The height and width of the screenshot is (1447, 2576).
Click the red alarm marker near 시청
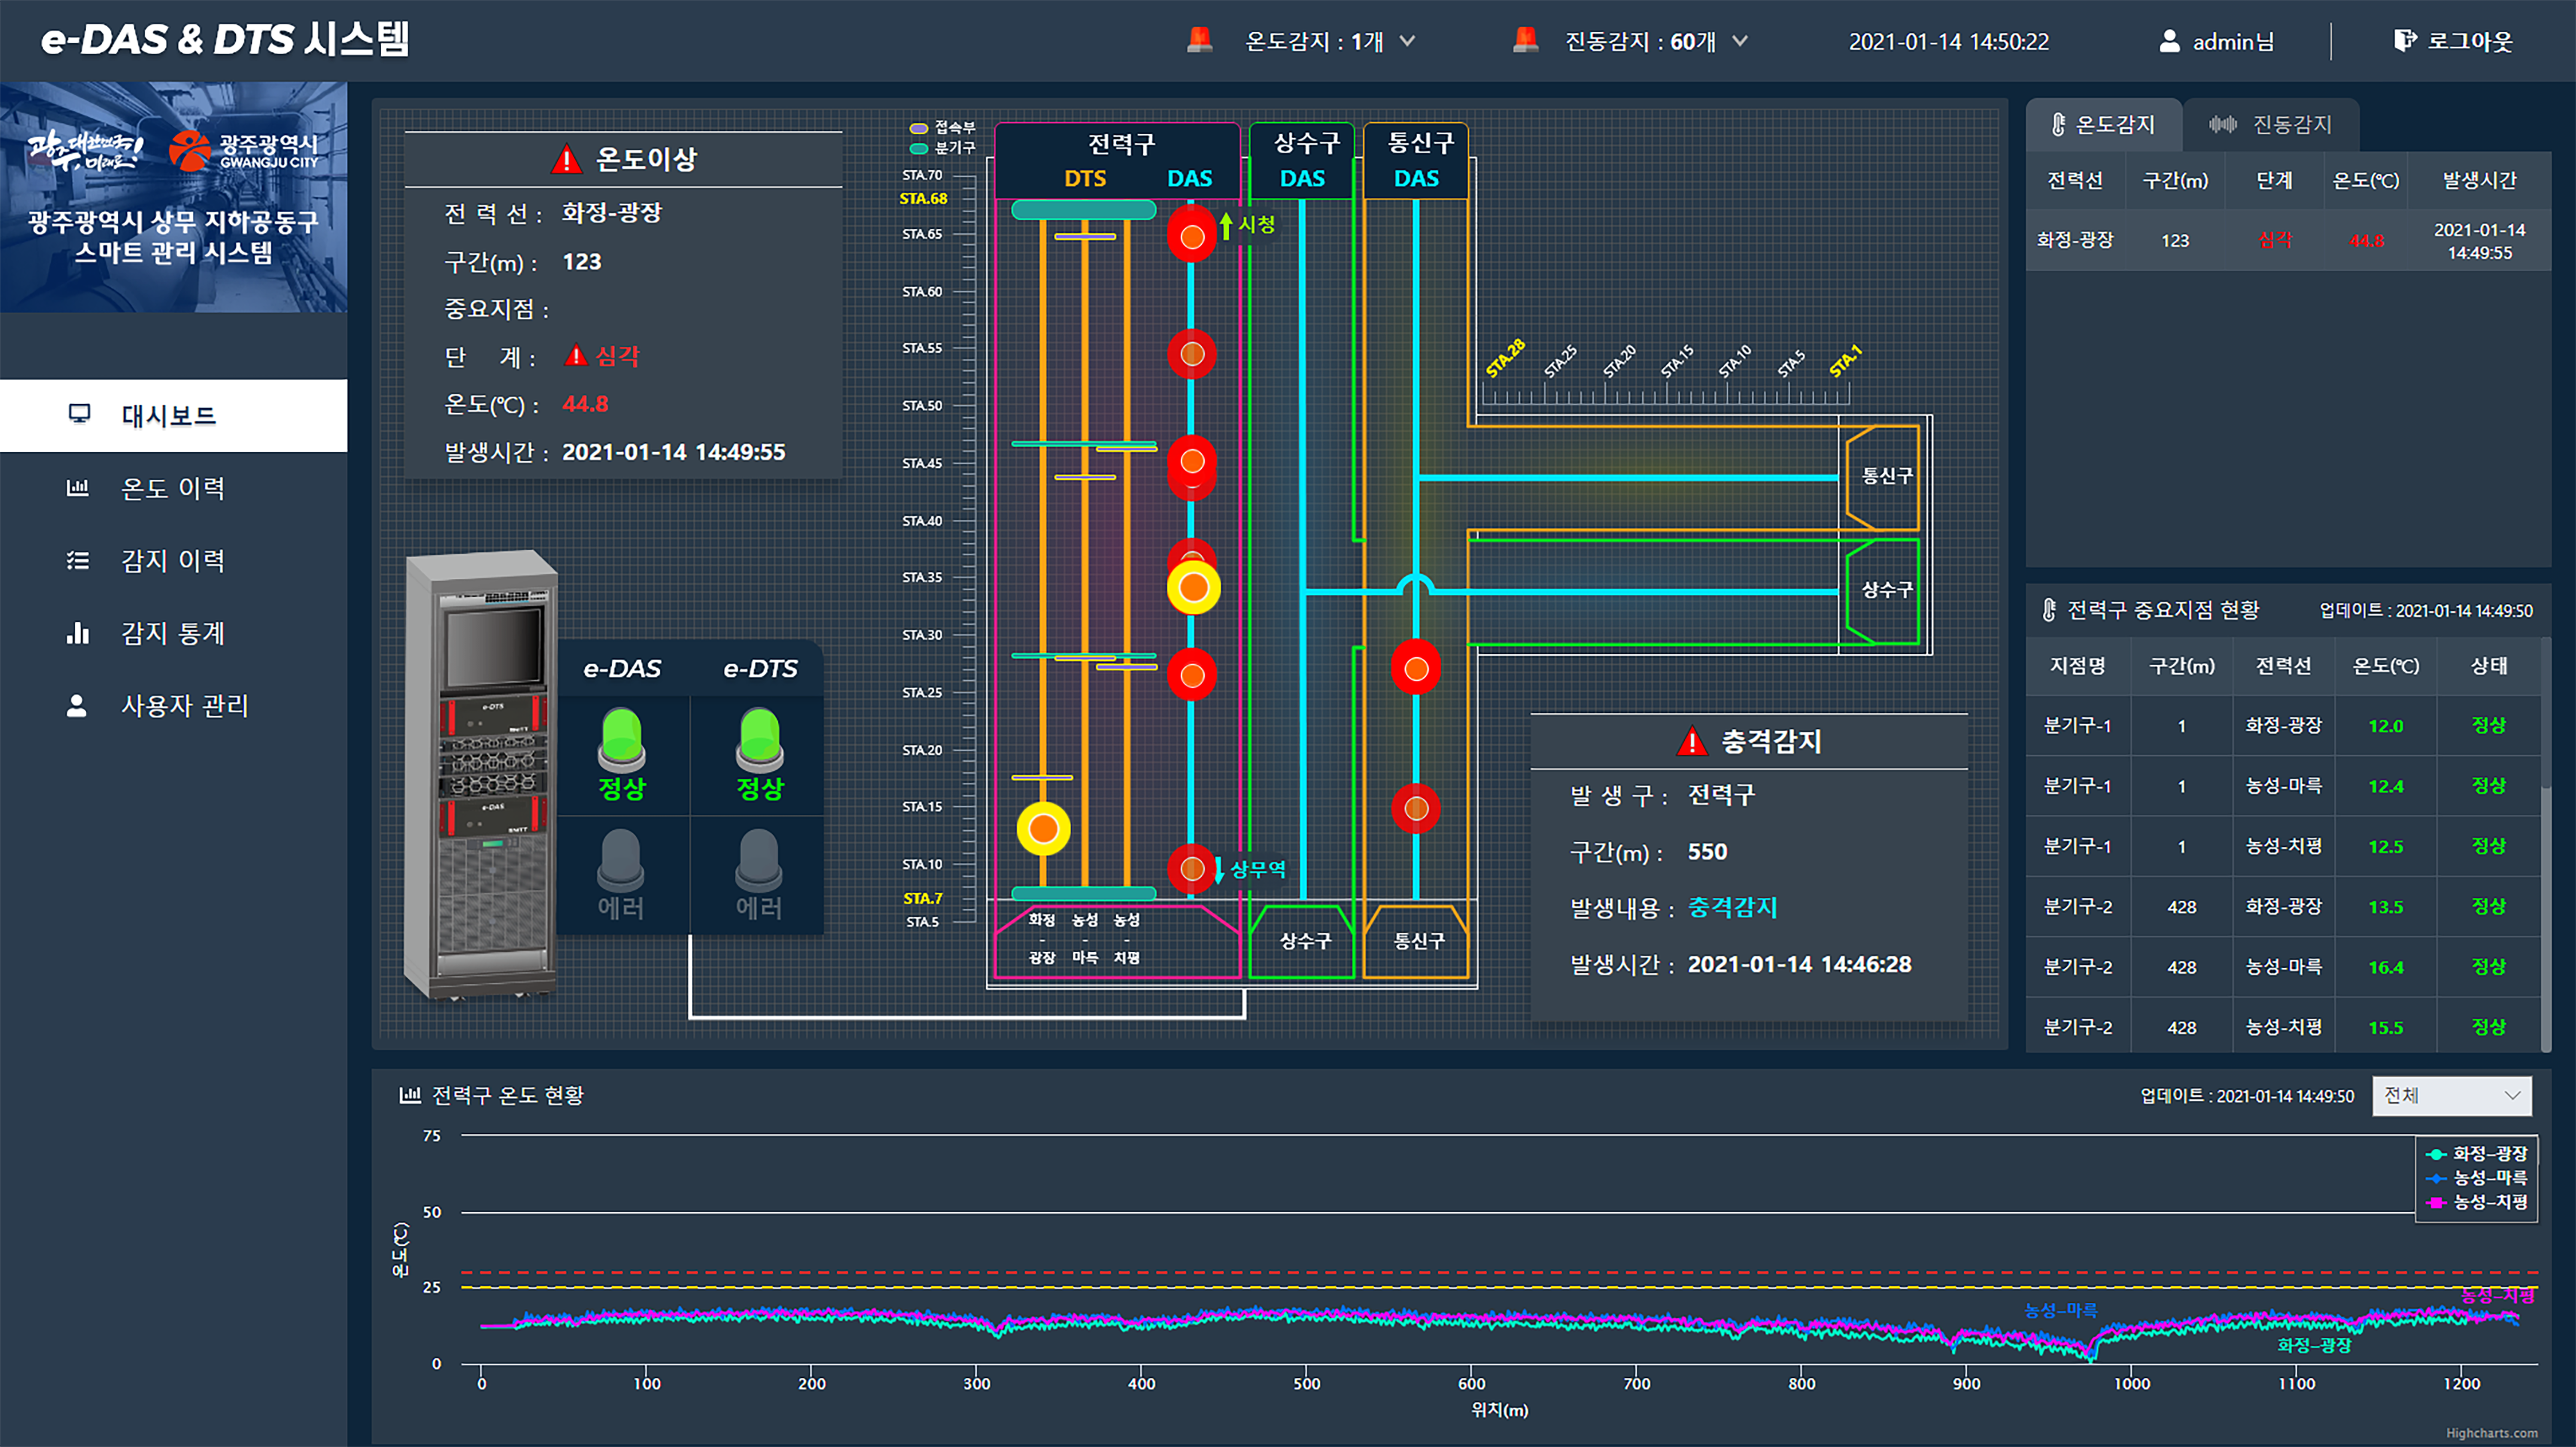click(1191, 237)
